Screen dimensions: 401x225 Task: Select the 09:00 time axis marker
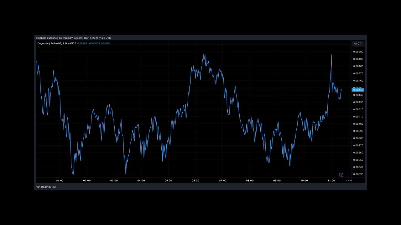coord(277,181)
